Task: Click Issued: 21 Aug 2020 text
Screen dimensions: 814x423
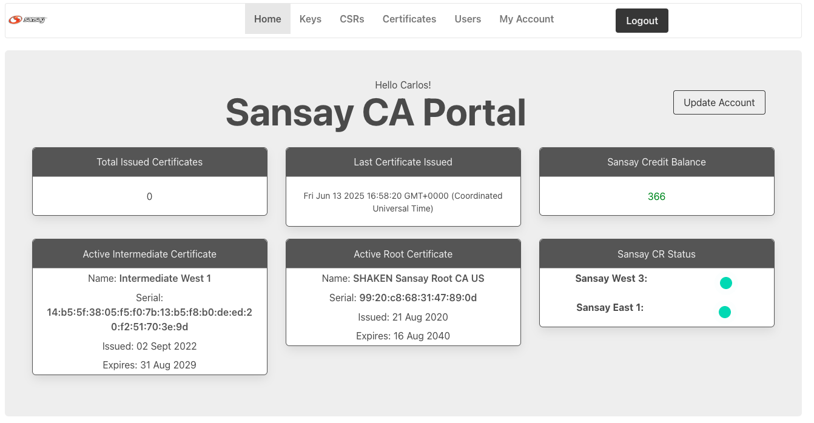Action: (x=403, y=317)
